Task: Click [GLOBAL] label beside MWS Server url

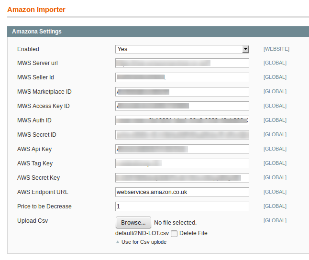Action: point(275,63)
